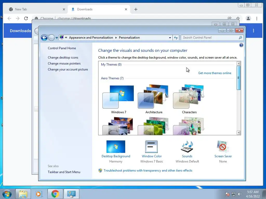
Task: Open Change desktop icons
Action: tap(63, 58)
